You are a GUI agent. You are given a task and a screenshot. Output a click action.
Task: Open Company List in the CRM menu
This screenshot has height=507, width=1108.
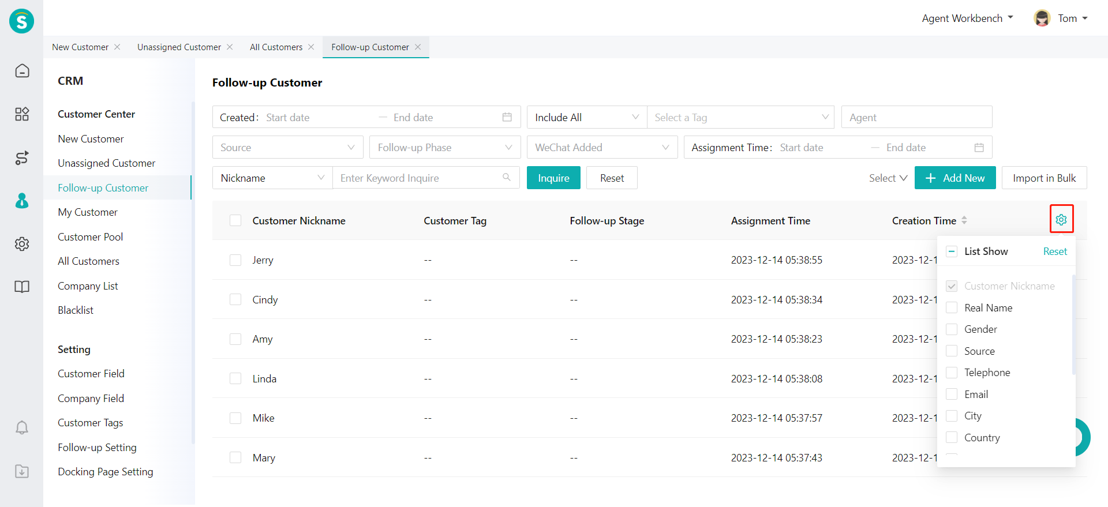(x=88, y=286)
